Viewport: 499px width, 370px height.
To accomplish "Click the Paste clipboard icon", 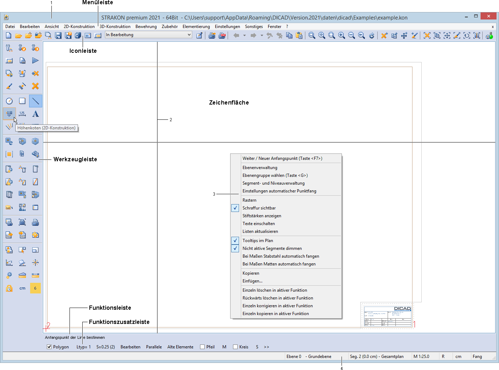I will click(299, 35).
